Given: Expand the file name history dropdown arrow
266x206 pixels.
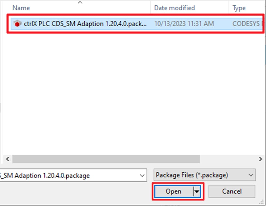Looking at the screenshot, I should click(x=142, y=175).
